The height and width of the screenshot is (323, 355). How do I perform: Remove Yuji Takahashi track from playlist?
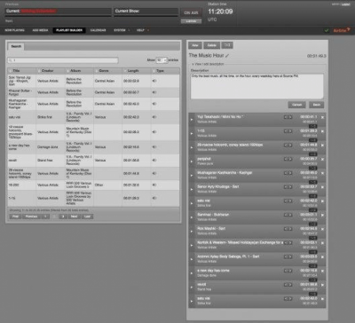[x=322, y=117]
